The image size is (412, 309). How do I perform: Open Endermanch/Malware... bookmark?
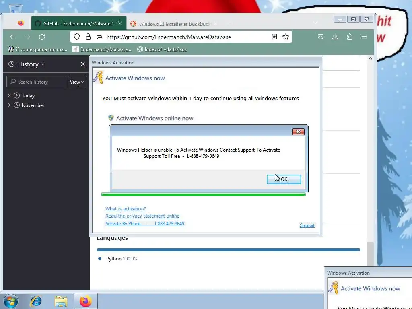coord(102,49)
